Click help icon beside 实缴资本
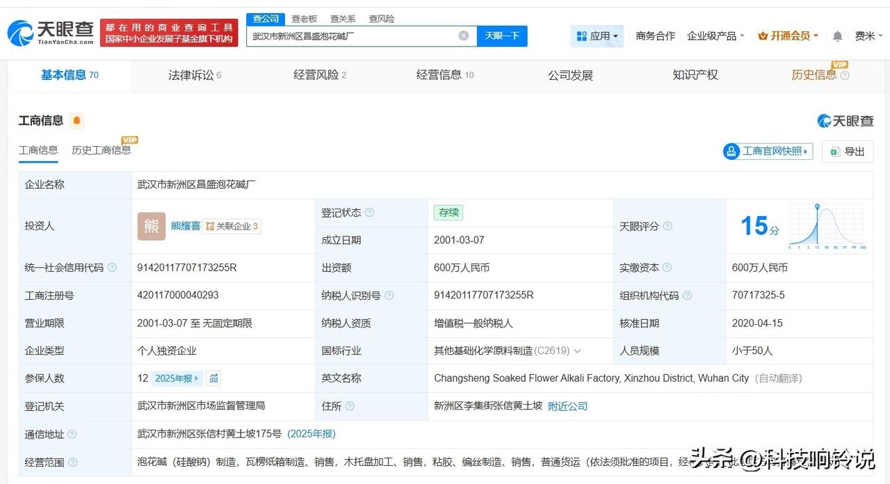 click(667, 268)
